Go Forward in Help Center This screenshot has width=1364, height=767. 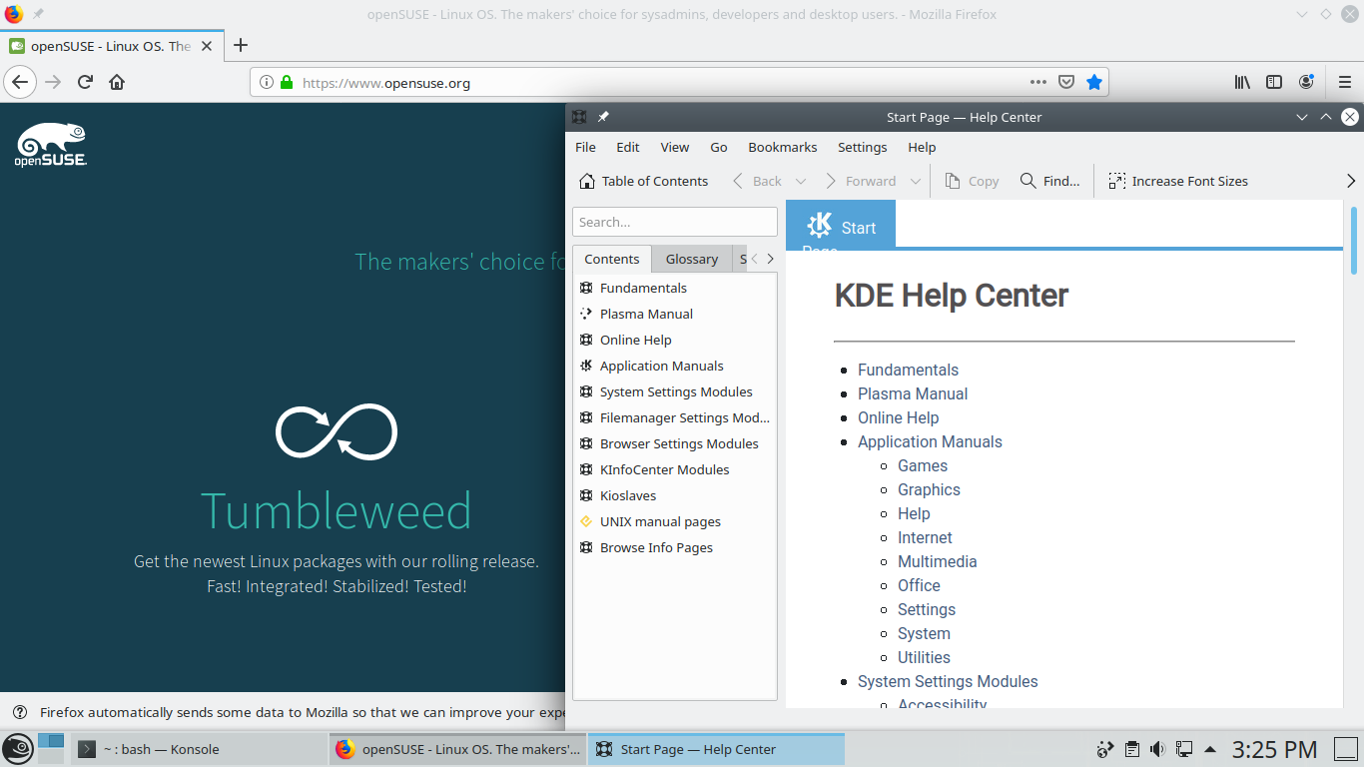click(x=861, y=181)
